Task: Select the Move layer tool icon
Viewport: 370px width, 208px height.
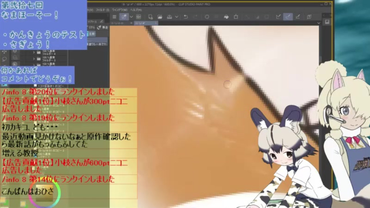Action: 4,52
